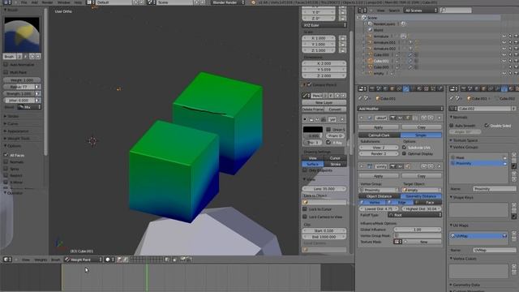
Task: Select Simple subdivision type
Action: pyautogui.click(x=421, y=135)
